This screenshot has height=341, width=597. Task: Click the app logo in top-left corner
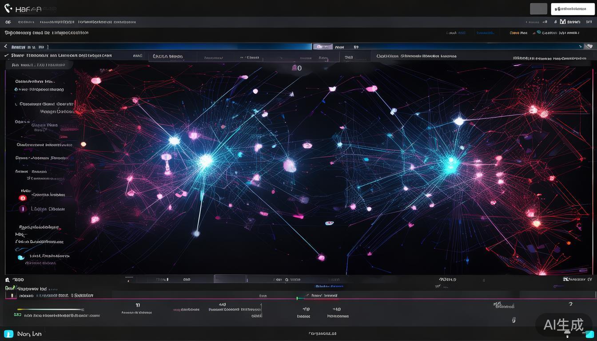[8, 8]
